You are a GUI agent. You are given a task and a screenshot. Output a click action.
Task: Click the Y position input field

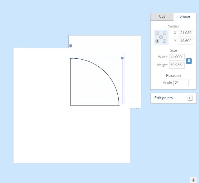coord(185,41)
